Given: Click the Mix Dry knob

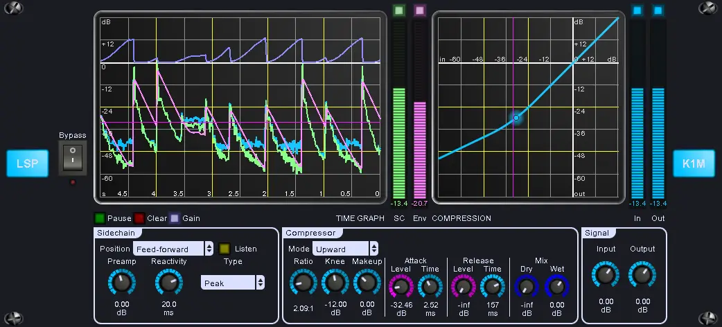Looking at the screenshot, I should pyautogui.click(x=527, y=286).
